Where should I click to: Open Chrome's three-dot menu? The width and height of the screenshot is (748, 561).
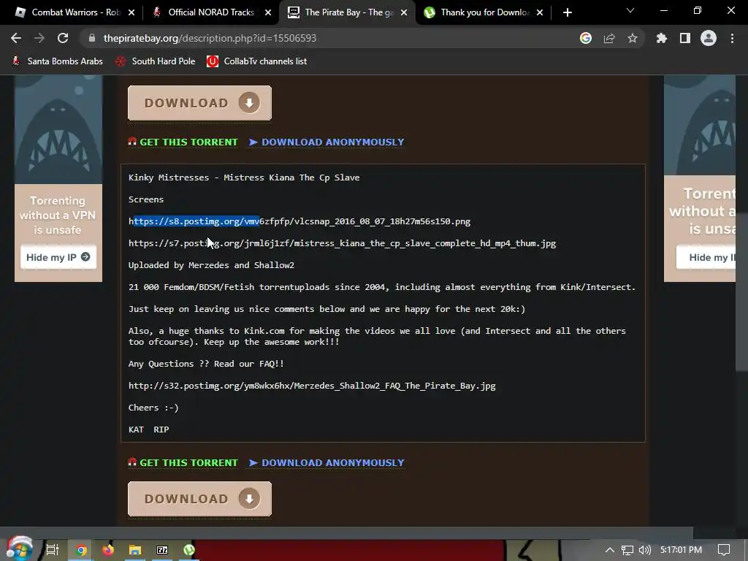(x=732, y=38)
